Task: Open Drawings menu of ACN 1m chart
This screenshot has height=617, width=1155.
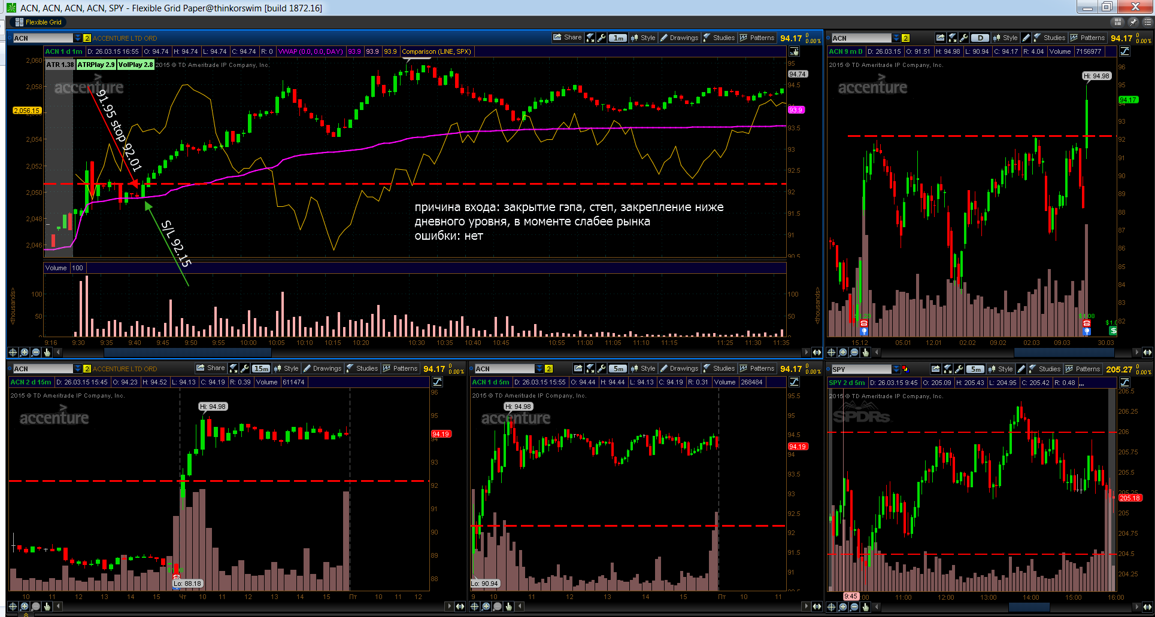Action: point(679,38)
